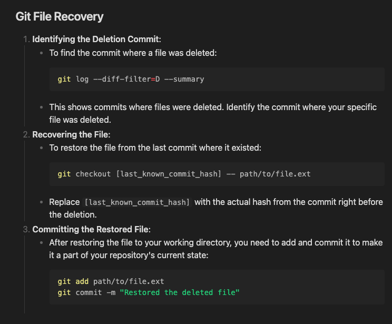The height and width of the screenshot is (324, 392).
Task: Click the "Replace" word in second section bullet
Action: pos(64,202)
